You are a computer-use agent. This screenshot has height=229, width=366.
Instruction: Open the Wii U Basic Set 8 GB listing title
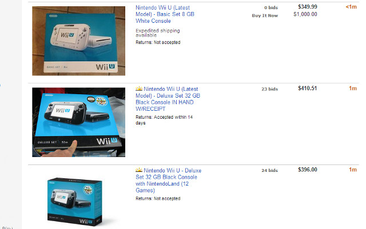(165, 14)
